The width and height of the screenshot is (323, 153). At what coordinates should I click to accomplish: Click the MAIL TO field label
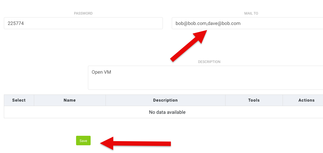point(251,13)
